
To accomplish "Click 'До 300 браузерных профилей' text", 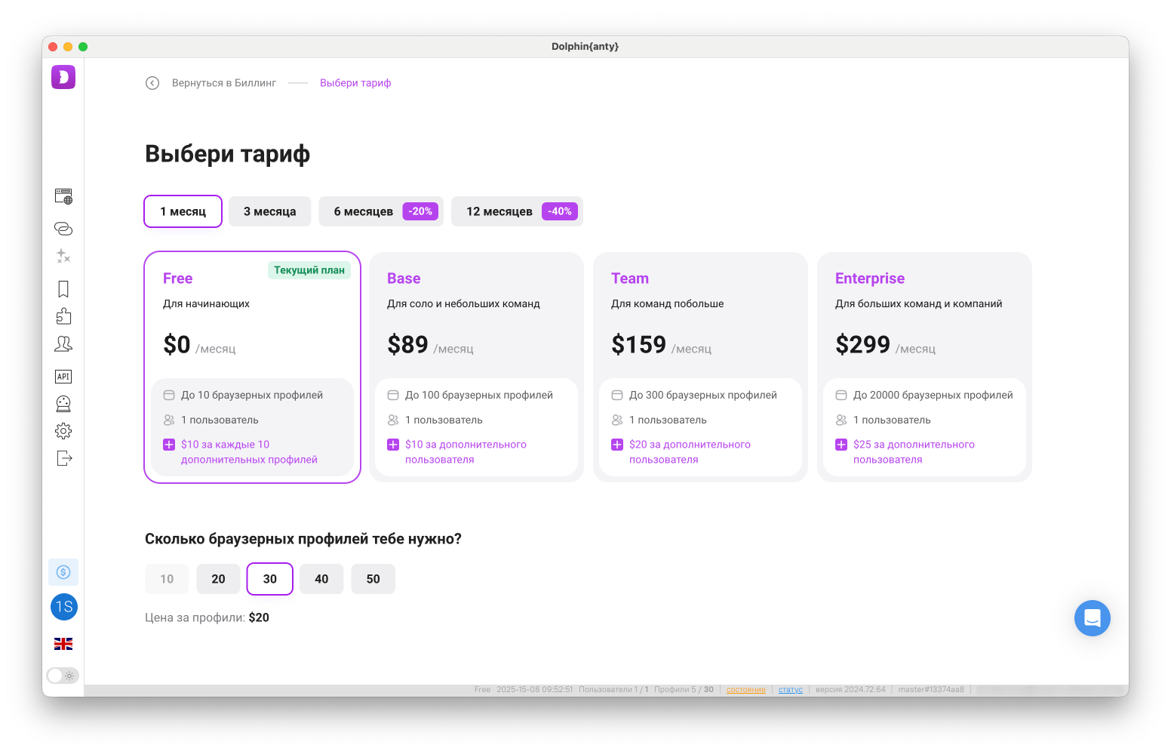I will click(703, 395).
